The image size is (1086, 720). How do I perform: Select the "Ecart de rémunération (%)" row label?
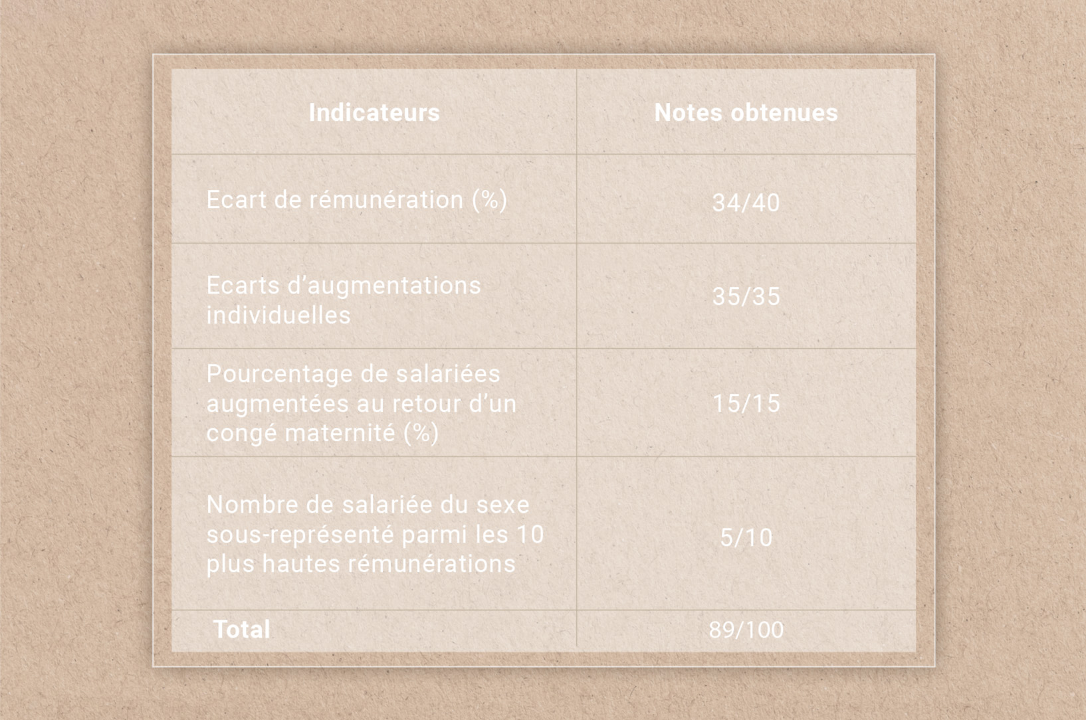click(x=357, y=200)
